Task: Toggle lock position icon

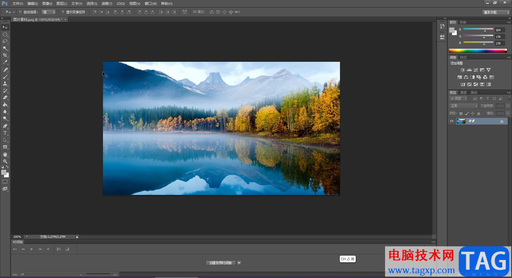Action: click(x=473, y=113)
